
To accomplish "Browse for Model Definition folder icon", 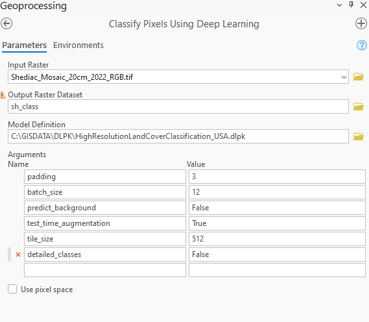I will tap(359, 136).
